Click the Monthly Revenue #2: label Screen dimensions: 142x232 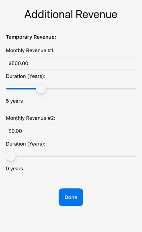pos(31,118)
